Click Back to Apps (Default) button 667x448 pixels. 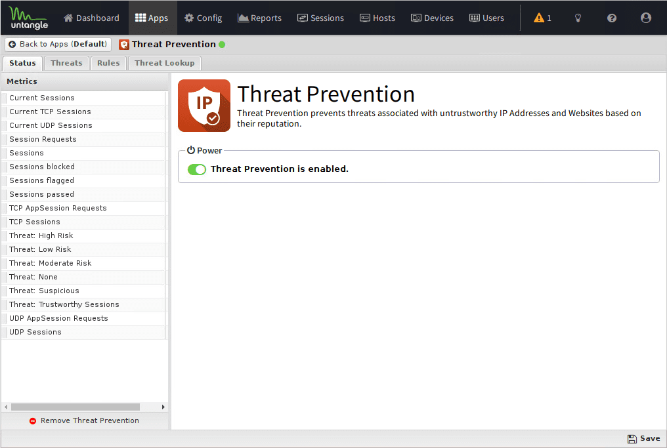[58, 44]
